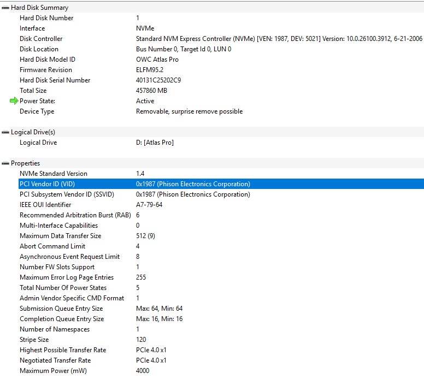Click the Active power state value
Screen dimensions: 424x379
pos(145,101)
